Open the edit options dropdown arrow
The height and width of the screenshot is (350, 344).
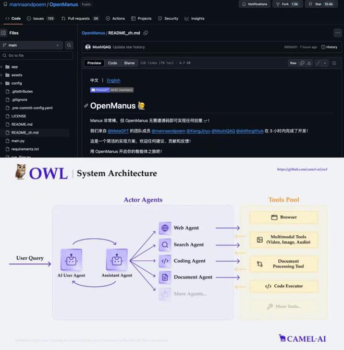325,63
